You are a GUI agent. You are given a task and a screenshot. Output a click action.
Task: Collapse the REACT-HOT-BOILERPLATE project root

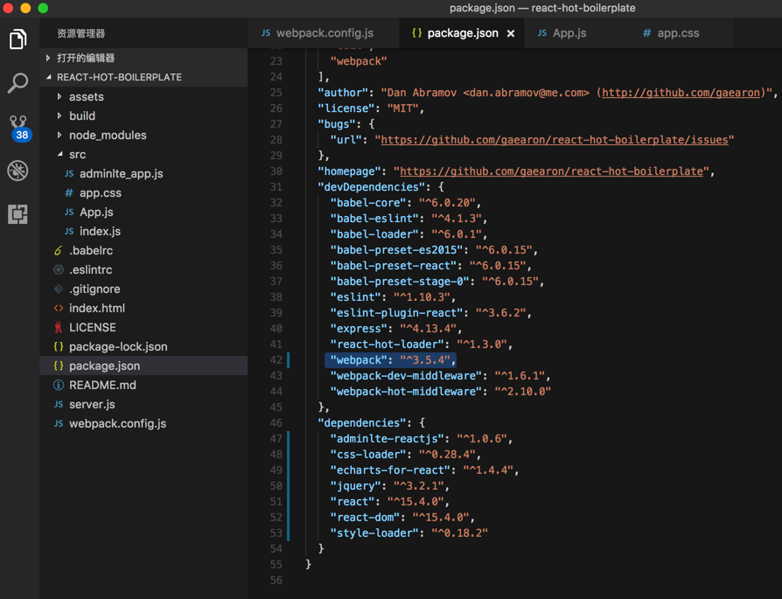[x=118, y=77]
